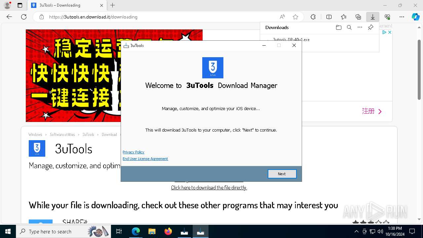
Task: Open 3utools exe download entry
Action: (291, 40)
